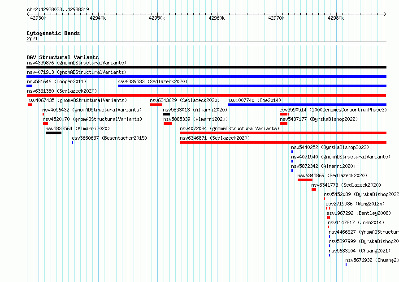Click red bar under nsv6341773
Image resolution: width=399 pixels, height=282 pixels.
tap(314, 189)
